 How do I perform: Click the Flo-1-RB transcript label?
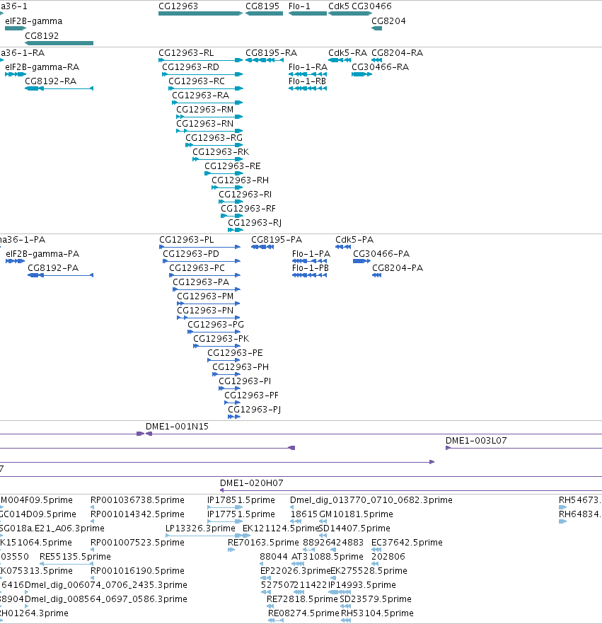(307, 81)
